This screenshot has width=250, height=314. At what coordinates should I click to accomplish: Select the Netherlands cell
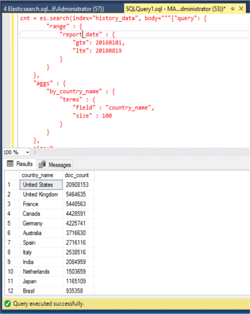41,272
